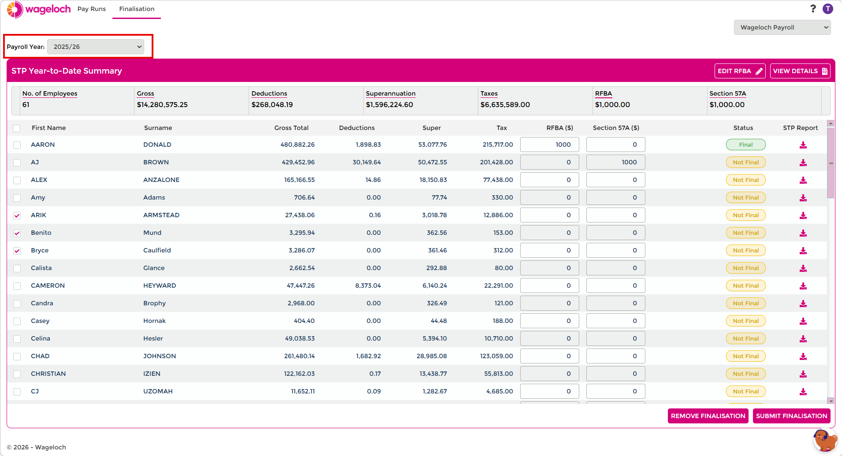This screenshot has height=456, width=842.
Task: Download STP report for ALEX ANZALONE
Action: (803, 180)
